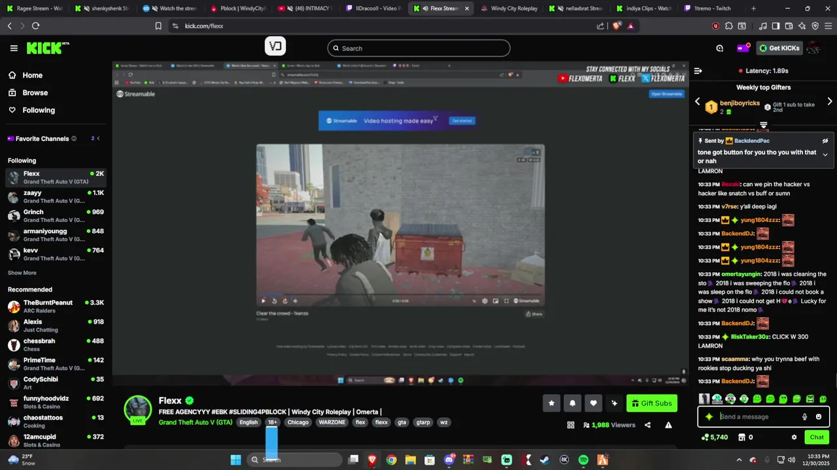Screen dimensions: 837x470
Task: Favorite the Flexx channel with the star button
Action: coord(551,403)
